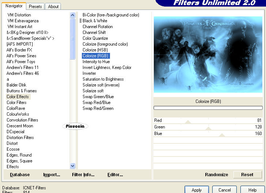Select VM Instant Art category
The image size is (266, 193).
20,27
